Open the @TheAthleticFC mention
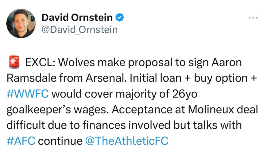The image size is (266, 159). pos(127,141)
